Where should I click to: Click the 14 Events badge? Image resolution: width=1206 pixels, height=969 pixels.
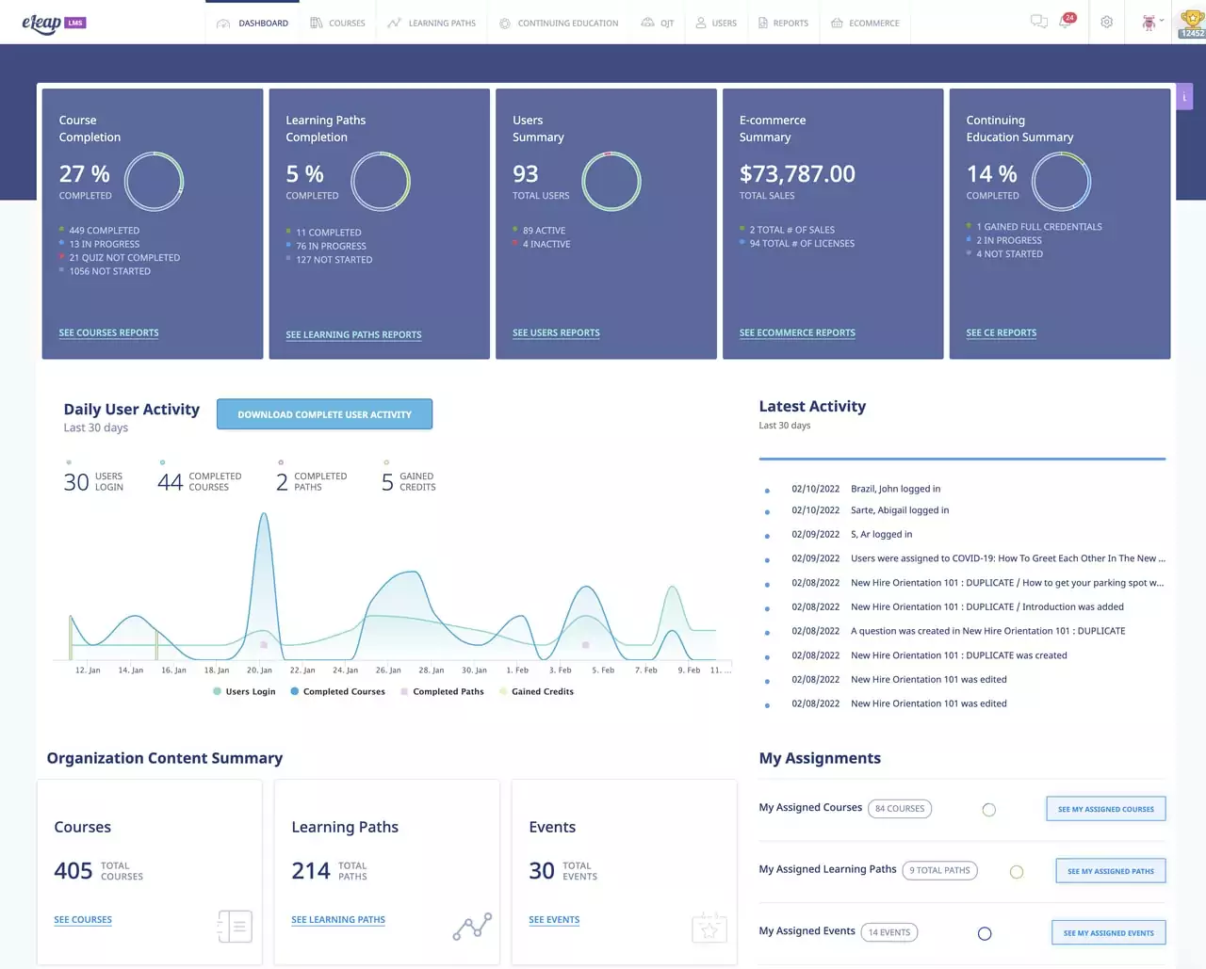[889, 932]
